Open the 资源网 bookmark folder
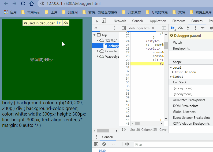Screen dimensions: 213x152 70,12
